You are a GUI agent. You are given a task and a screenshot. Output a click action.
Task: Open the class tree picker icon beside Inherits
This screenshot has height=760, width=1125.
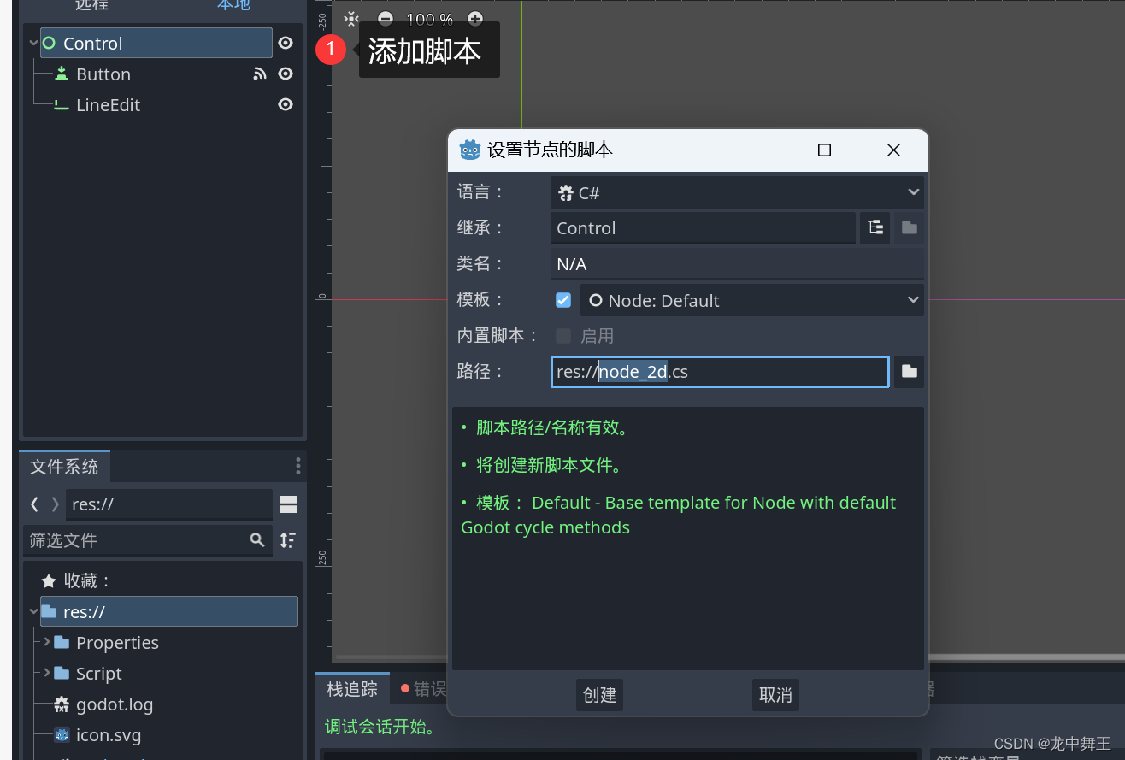tap(875, 228)
